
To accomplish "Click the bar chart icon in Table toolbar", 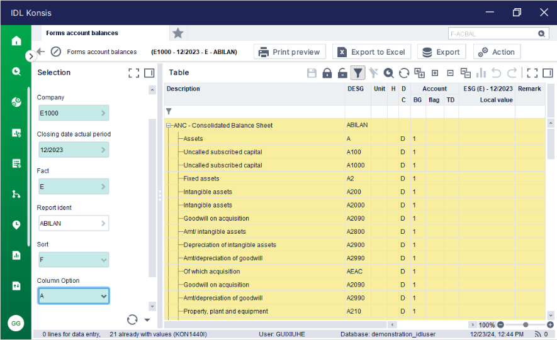I will coord(481,73).
